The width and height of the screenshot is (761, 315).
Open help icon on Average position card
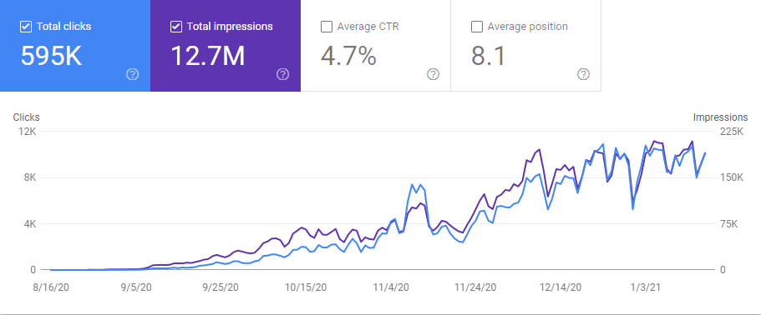pos(584,74)
